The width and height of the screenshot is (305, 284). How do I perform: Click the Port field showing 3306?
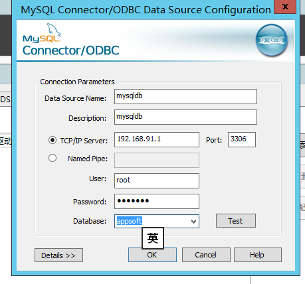coord(242,139)
